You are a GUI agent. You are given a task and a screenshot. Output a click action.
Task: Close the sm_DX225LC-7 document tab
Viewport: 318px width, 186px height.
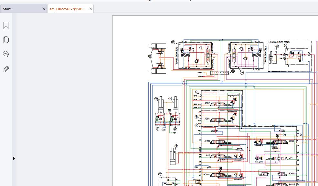91,9
